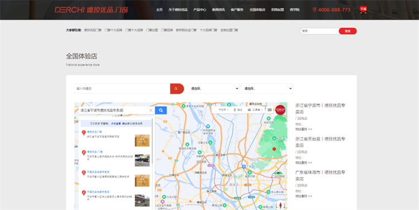Click the top-right 搜索 search input field
Image resolution: width=419 pixels, height=210 pixels.
tap(320, 31)
